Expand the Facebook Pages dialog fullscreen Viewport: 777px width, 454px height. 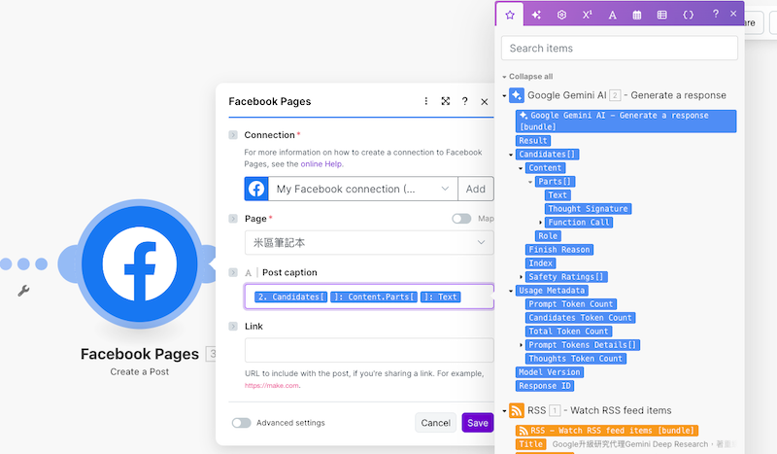(446, 101)
